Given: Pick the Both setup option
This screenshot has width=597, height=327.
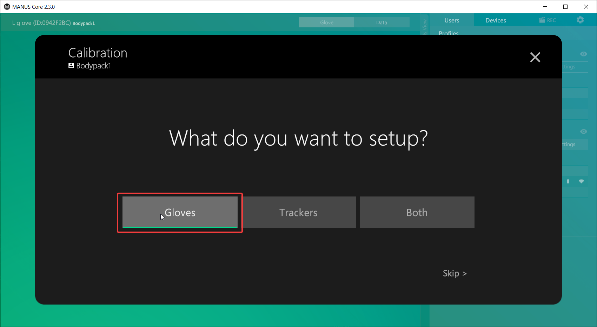Looking at the screenshot, I should click(x=417, y=212).
